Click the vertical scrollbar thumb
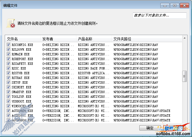 pyautogui.click(x=184, y=76)
